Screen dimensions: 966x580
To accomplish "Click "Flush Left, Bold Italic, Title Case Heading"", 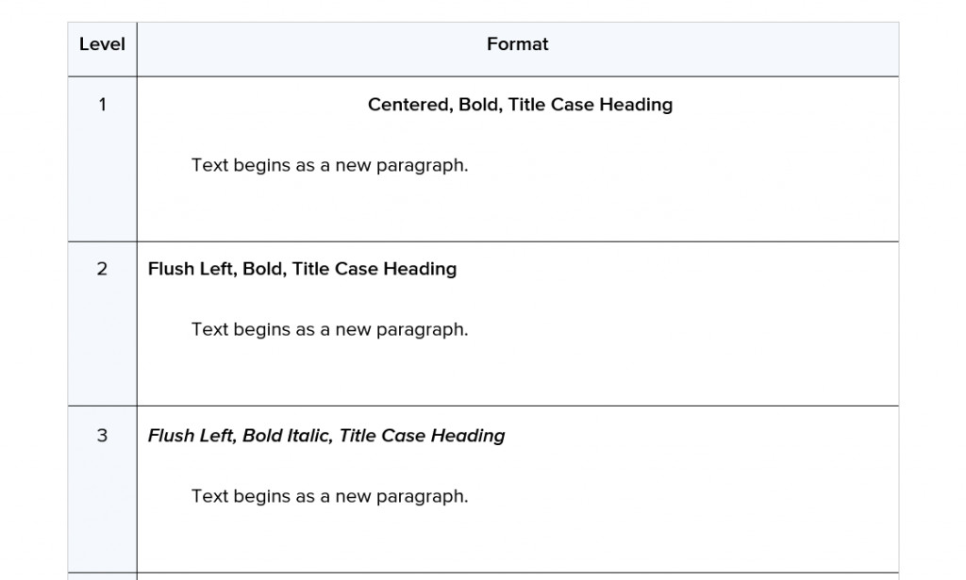I will pyautogui.click(x=325, y=436).
